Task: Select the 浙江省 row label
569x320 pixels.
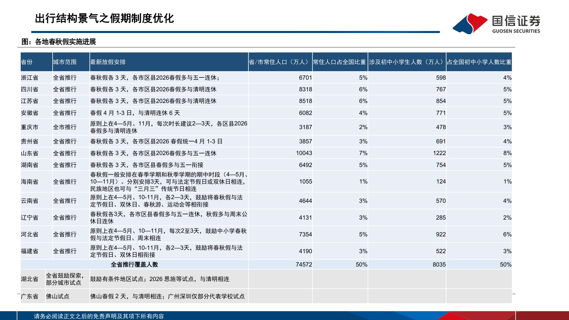Action: [30, 78]
